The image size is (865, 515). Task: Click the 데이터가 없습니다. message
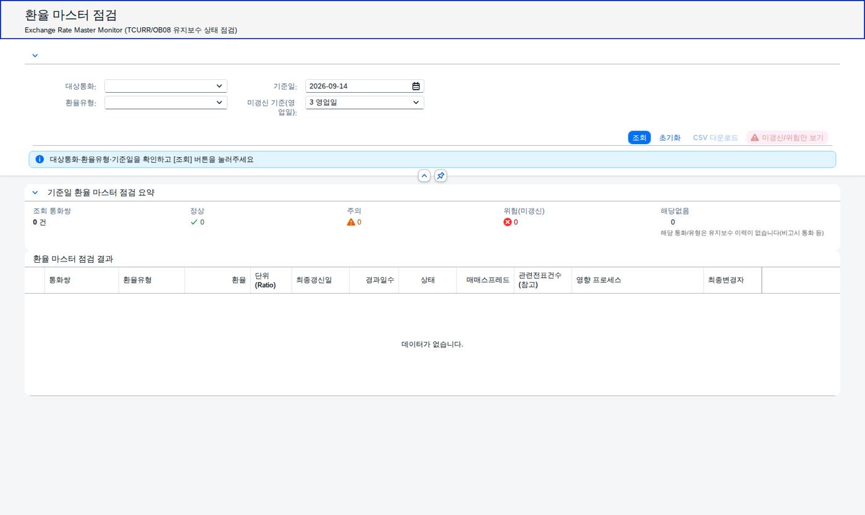tap(432, 344)
